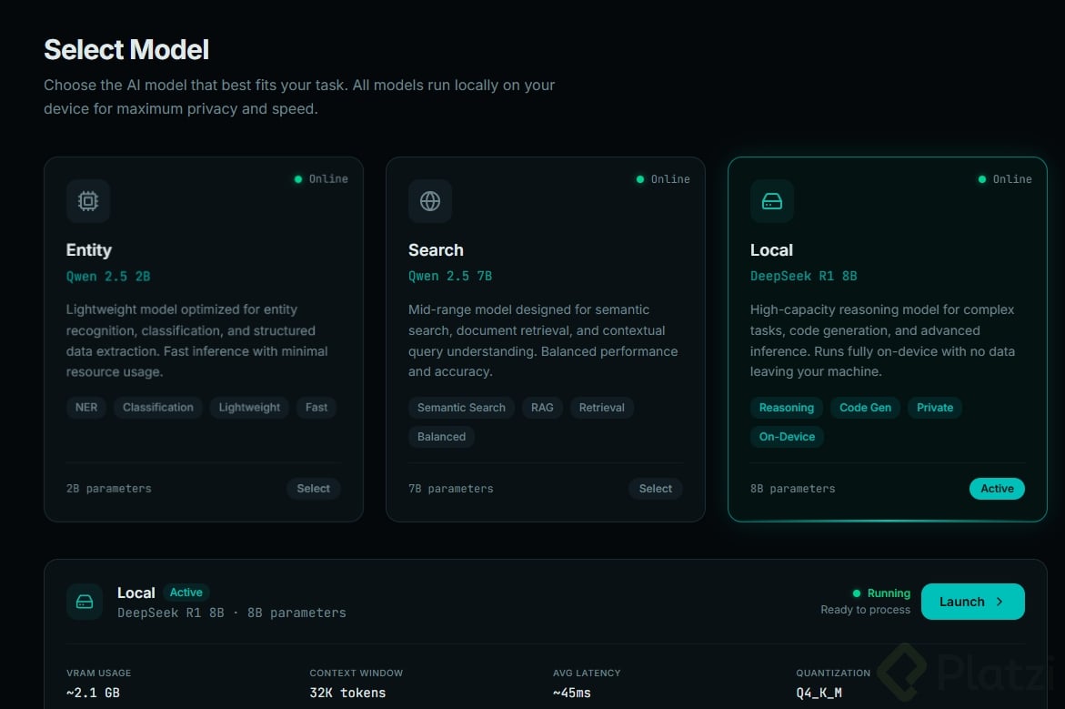The width and height of the screenshot is (1065, 709).
Task: Select the Search model
Action: (655, 489)
